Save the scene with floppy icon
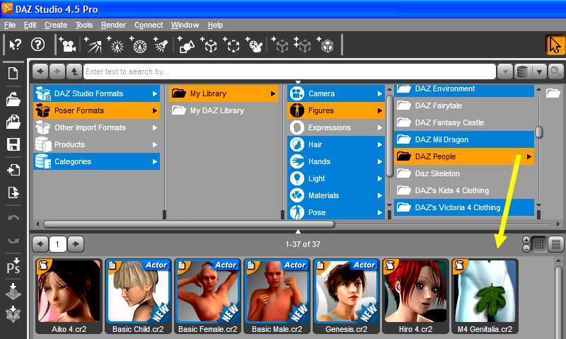This screenshot has height=339, width=566. (13, 144)
